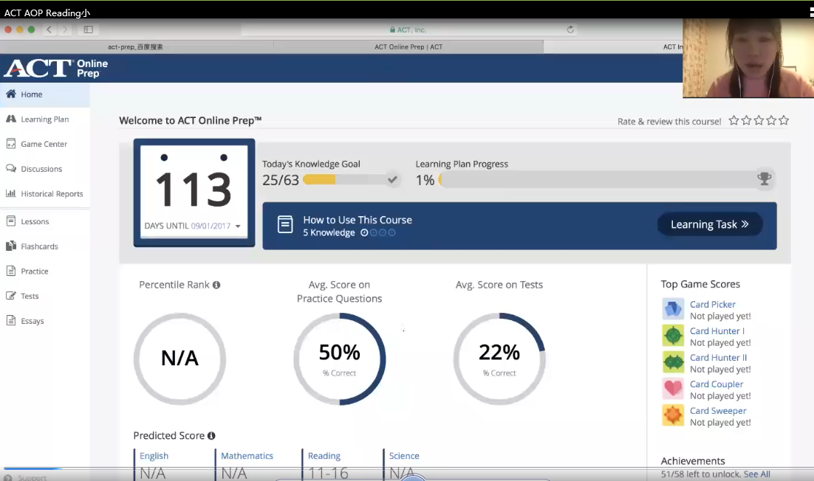Toggle the browser sidebar button
814x481 pixels.
coord(88,30)
